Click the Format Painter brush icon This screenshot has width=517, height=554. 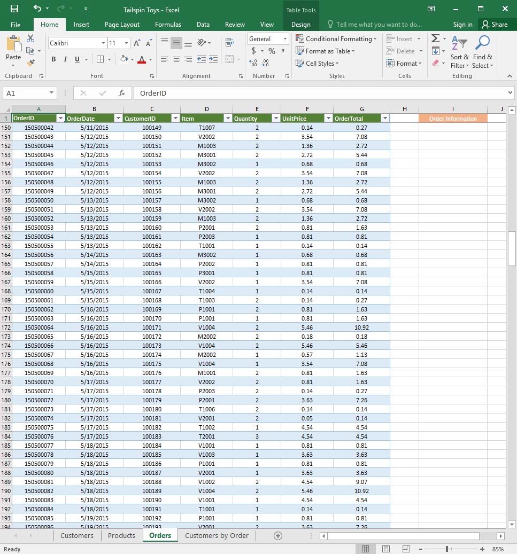[30, 63]
